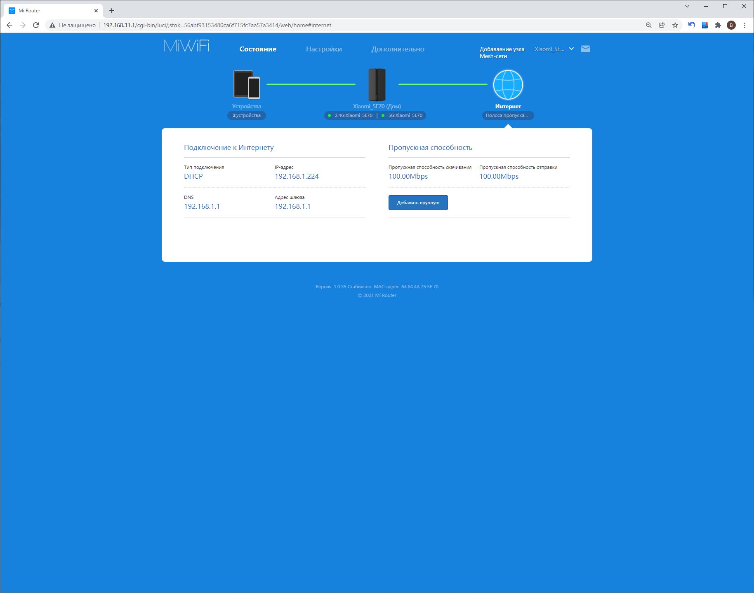Click the version 1.0.35 footer text
Viewport: 754px width, 593px height.
[x=343, y=287]
